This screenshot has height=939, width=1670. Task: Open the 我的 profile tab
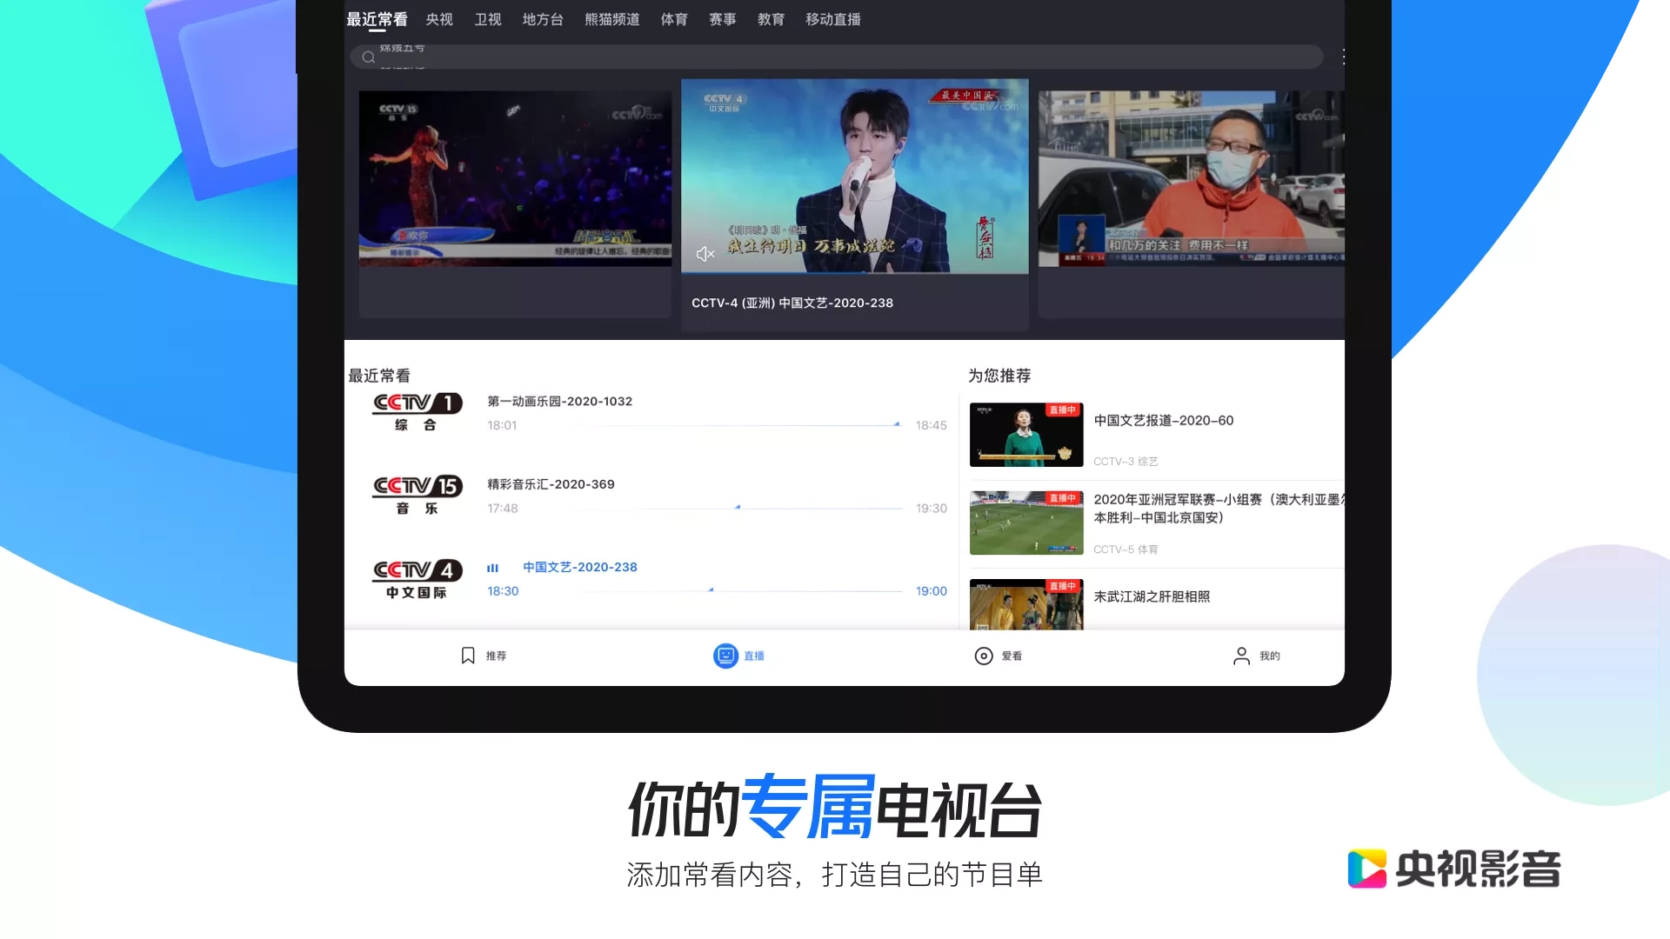1256,656
